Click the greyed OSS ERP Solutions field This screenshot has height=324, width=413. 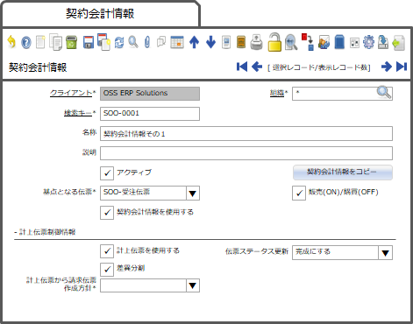[x=150, y=94]
